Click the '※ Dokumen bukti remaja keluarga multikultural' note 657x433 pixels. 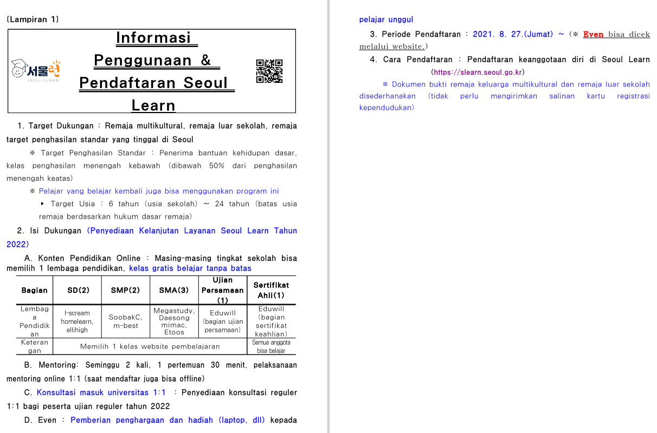[505, 96]
